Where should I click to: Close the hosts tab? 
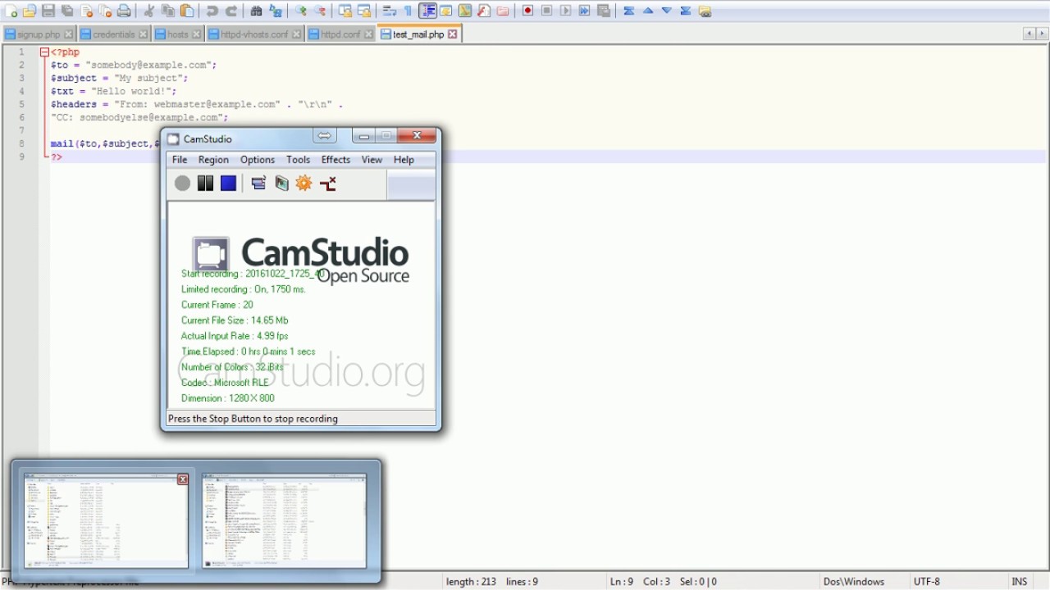pos(196,34)
